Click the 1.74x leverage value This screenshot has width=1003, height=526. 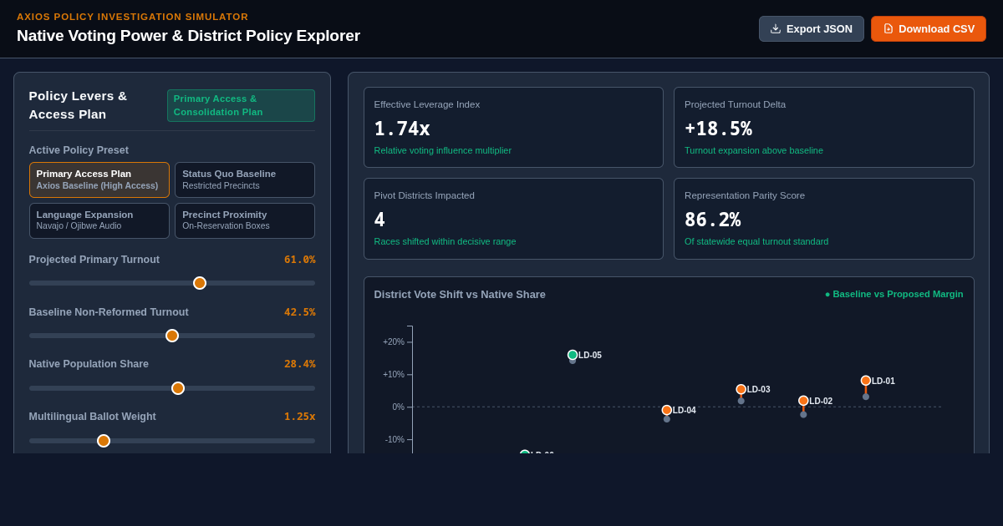pyautogui.click(x=402, y=129)
